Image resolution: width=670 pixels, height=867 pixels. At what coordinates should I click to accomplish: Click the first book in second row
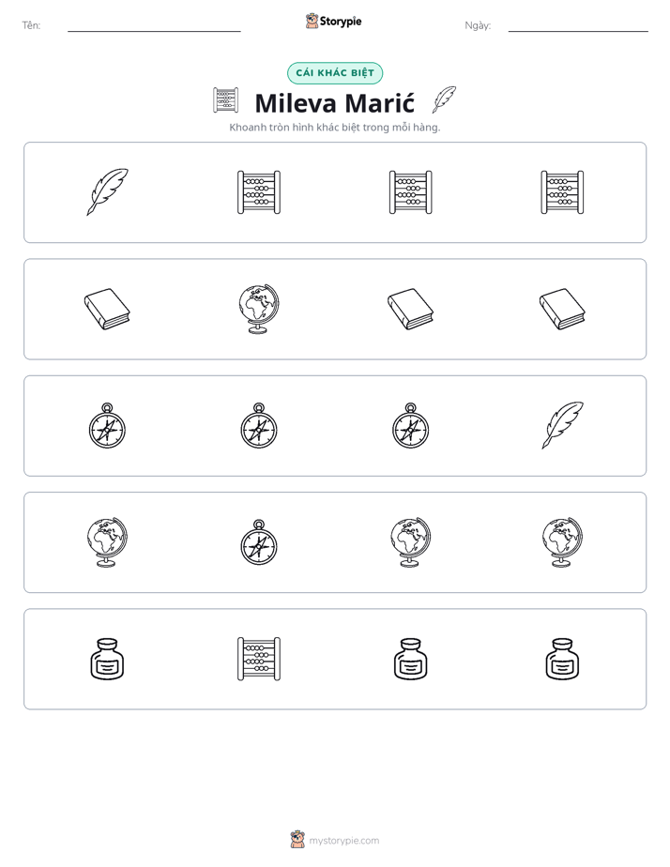pyautogui.click(x=107, y=309)
